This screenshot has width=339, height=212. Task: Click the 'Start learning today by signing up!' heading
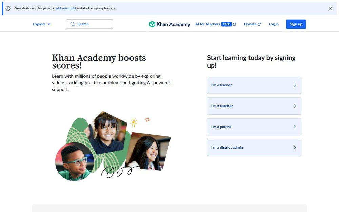(x=251, y=61)
